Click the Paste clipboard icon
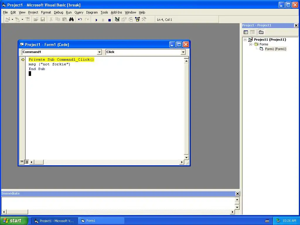 (x=65, y=20)
